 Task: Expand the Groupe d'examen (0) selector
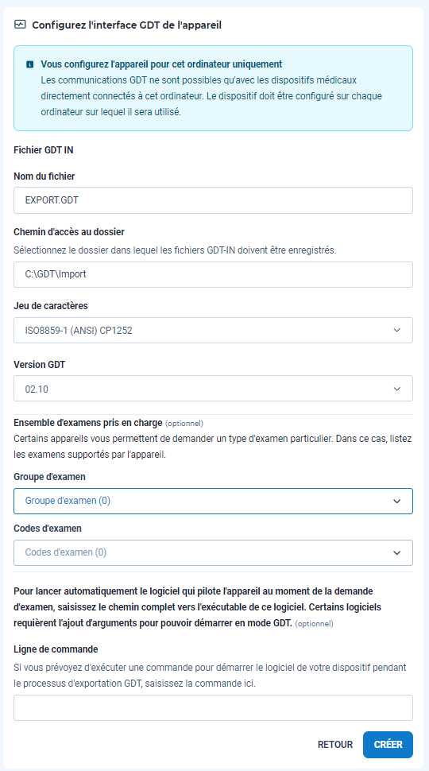pyautogui.click(x=213, y=501)
